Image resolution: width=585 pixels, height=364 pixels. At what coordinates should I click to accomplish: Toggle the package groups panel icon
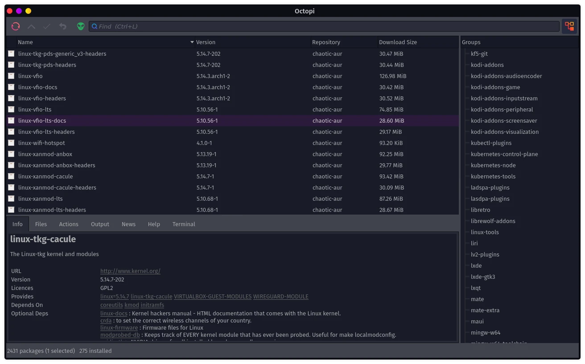point(569,26)
